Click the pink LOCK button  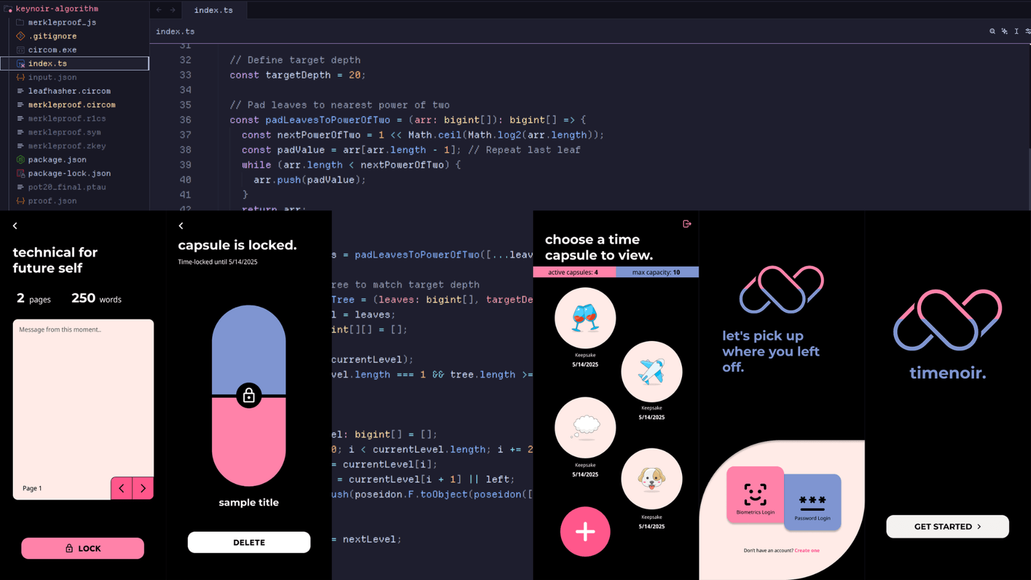point(83,548)
